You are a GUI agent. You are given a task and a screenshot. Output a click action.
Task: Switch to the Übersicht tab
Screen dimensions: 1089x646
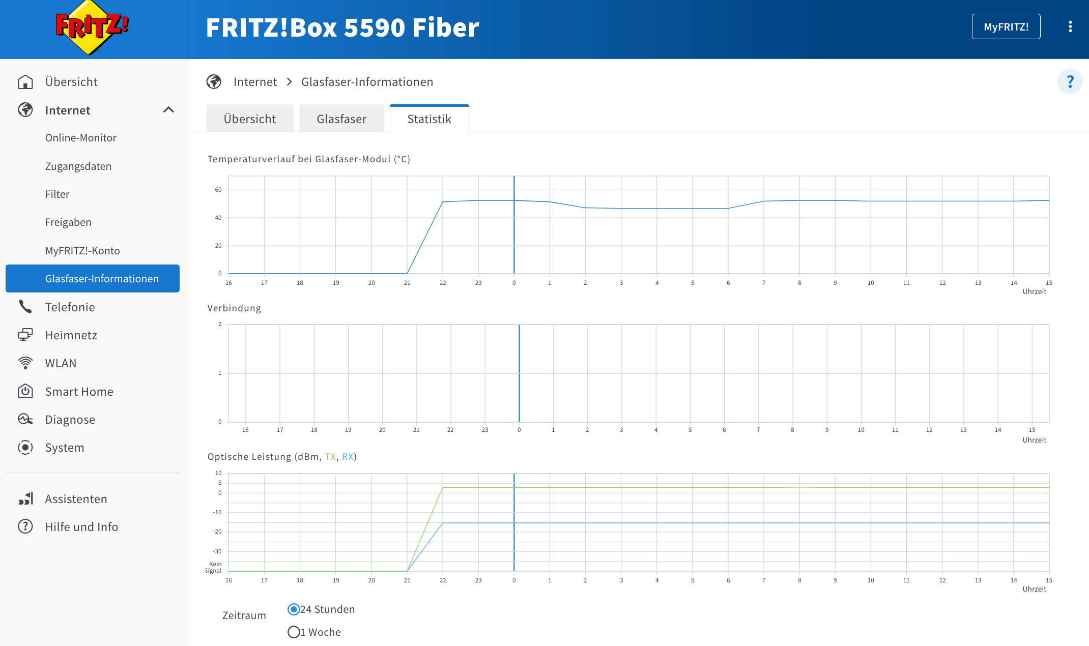click(249, 119)
